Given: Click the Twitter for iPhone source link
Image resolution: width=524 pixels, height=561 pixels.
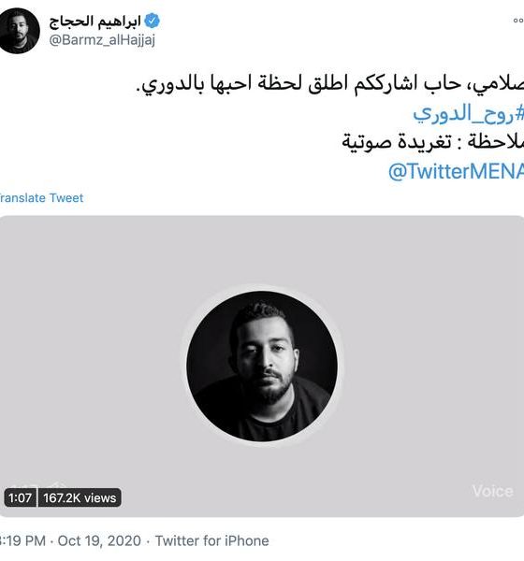Looking at the screenshot, I should 212,540.
